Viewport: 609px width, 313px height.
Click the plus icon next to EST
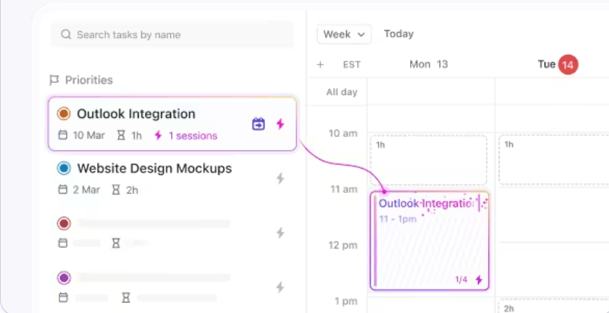pos(320,64)
